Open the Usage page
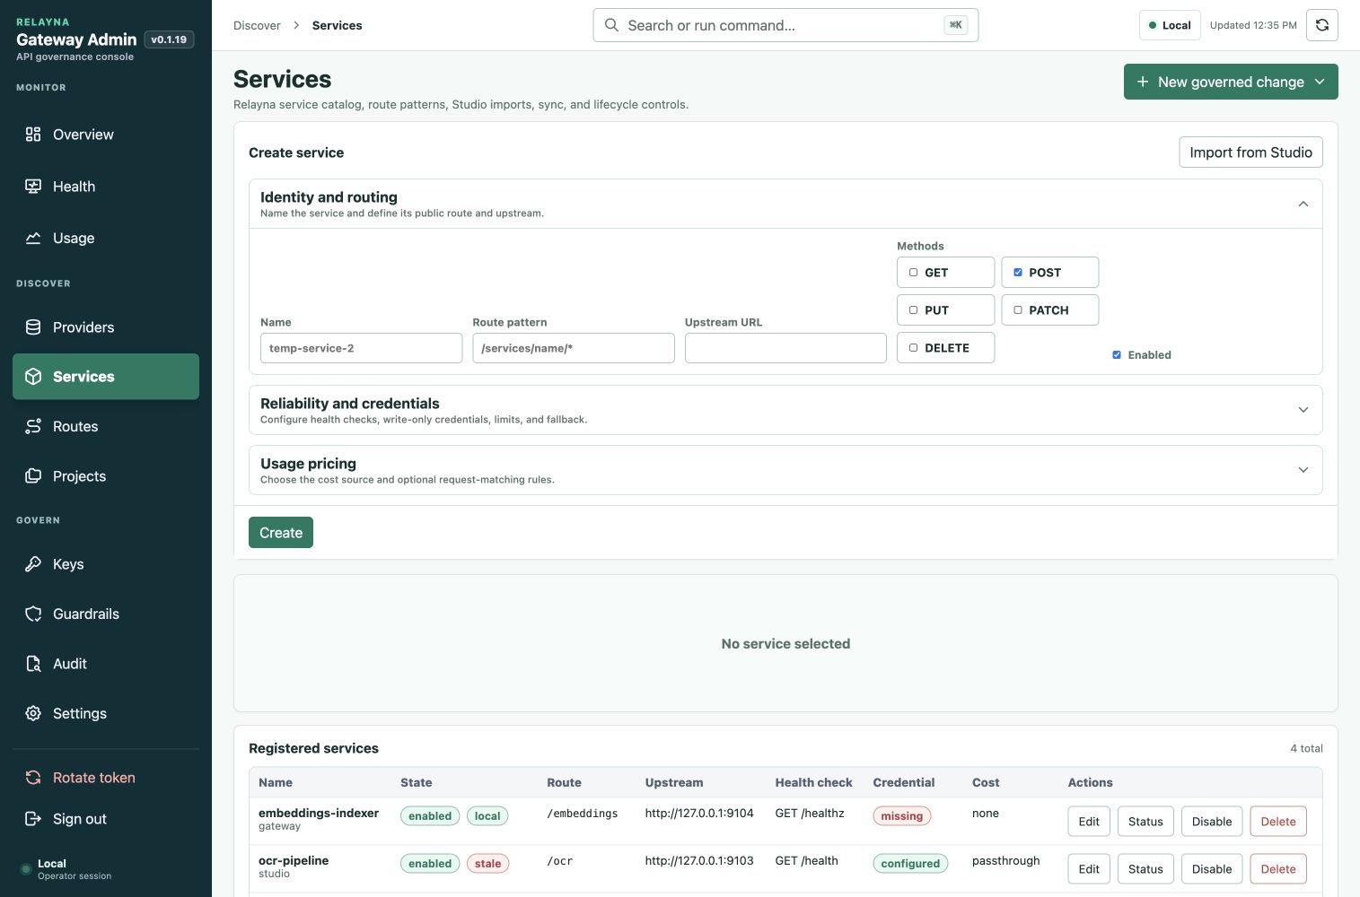The height and width of the screenshot is (897, 1360). (x=106, y=239)
